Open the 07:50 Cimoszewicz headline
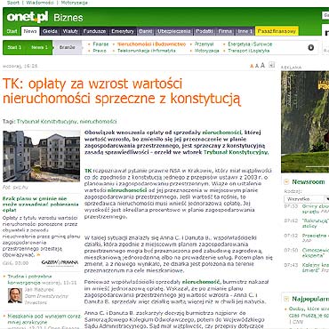Screen dimensions: 329x329 [x=316, y=253]
